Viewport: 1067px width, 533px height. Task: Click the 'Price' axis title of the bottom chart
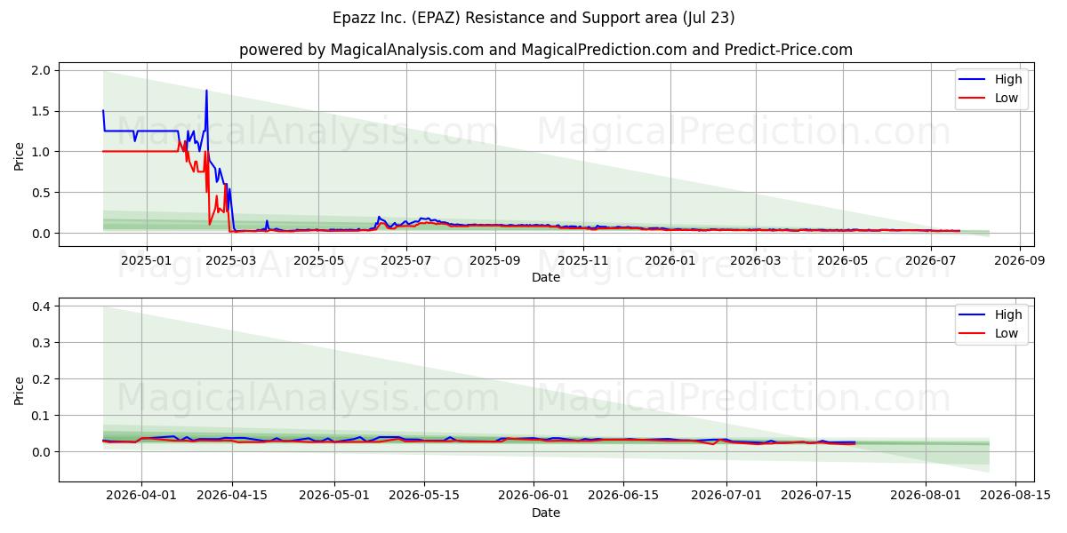pyautogui.click(x=20, y=390)
